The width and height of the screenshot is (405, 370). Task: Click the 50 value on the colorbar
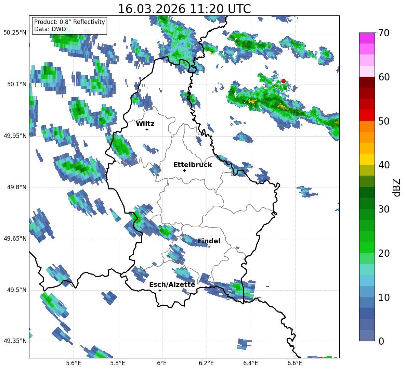click(384, 121)
